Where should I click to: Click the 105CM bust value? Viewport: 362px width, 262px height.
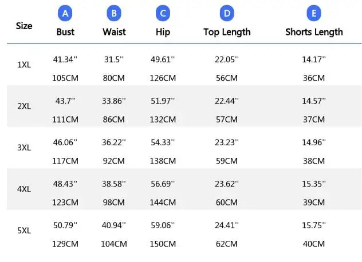pyautogui.click(x=65, y=78)
